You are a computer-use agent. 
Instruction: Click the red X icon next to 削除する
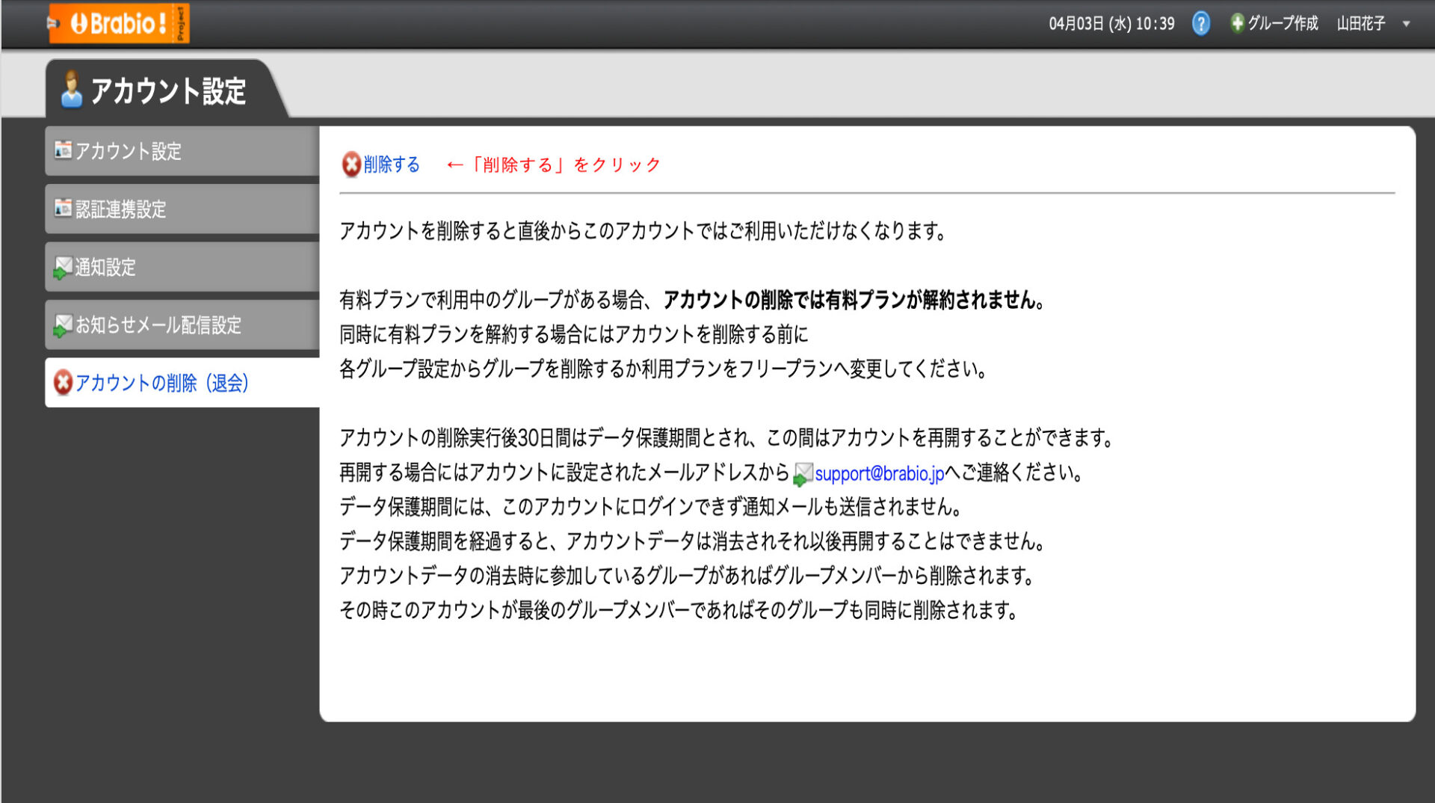(x=351, y=164)
